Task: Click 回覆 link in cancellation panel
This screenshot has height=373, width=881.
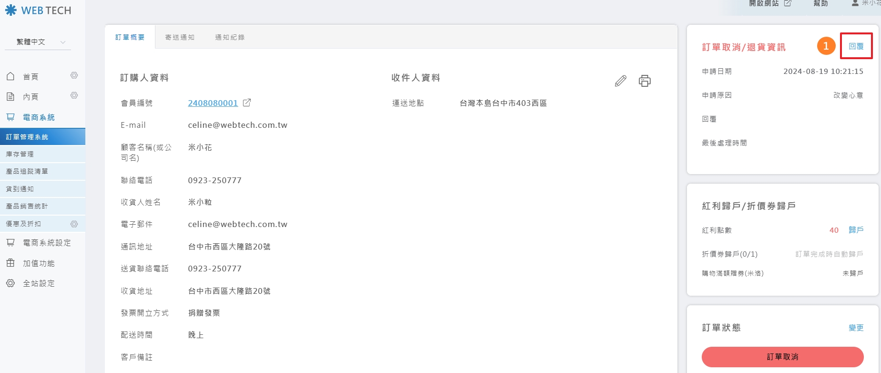Action: [856, 46]
